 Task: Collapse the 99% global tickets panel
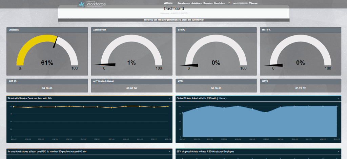click(339, 152)
